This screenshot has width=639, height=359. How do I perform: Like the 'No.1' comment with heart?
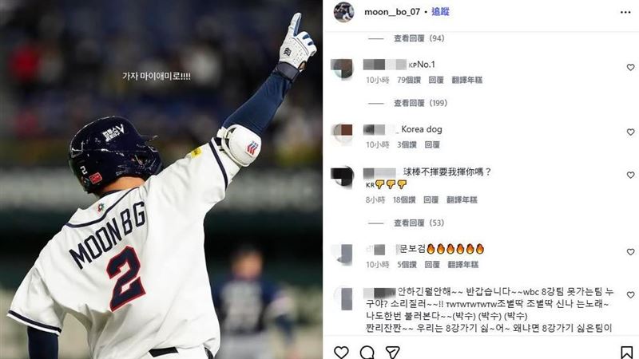coord(630,67)
